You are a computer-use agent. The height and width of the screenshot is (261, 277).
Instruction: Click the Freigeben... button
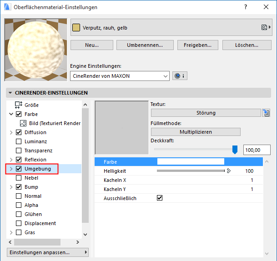[198, 45]
